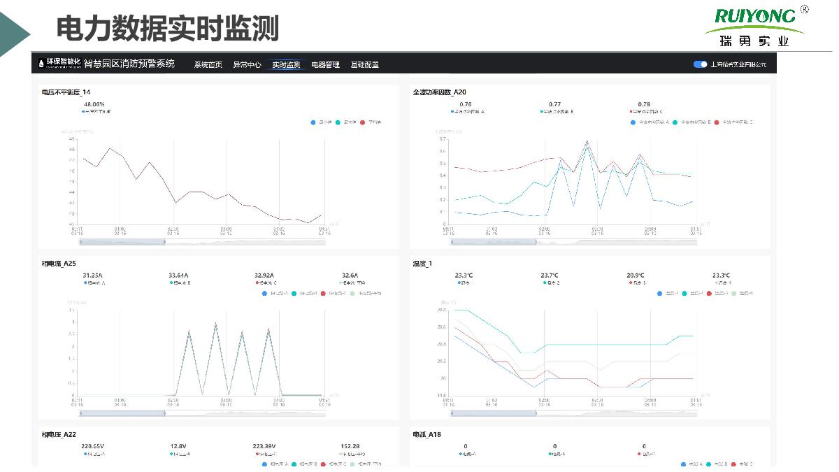Click the 23.7°C temperature reading
The height and width of the screenshot is (472, 839).
coord(550,276)
